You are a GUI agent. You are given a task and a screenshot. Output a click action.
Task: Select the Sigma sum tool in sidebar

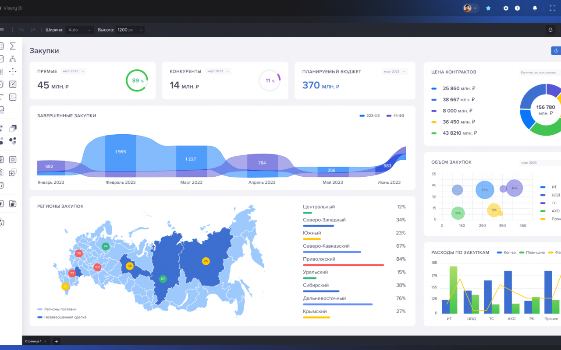click(13, 46)
